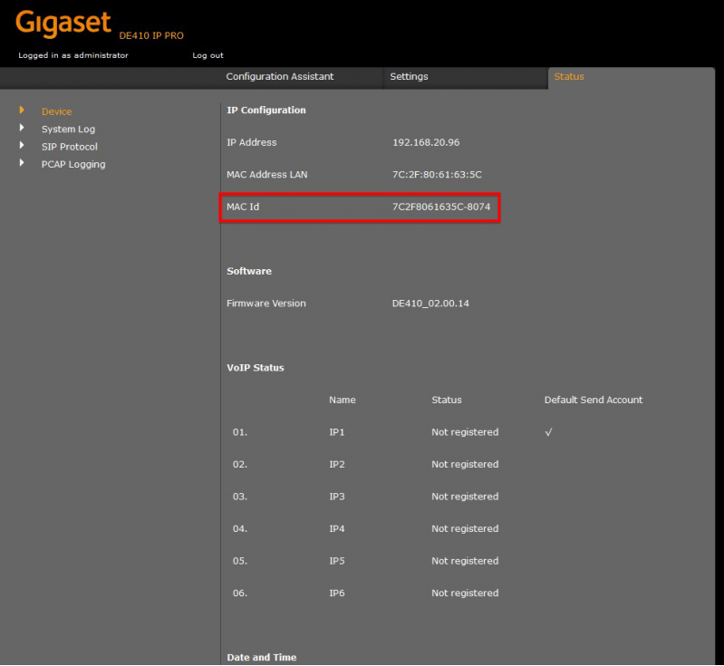Viewport: 724px width, 666px height.
Task: Click the IP6 account name
Action: coord(336,593)
